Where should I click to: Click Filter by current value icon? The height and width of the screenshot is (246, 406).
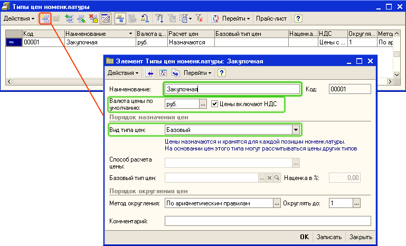(172, 18)
